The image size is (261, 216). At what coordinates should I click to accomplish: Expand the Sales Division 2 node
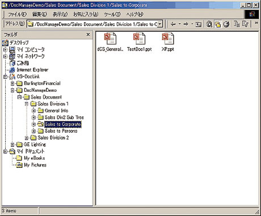pos(27,138)
